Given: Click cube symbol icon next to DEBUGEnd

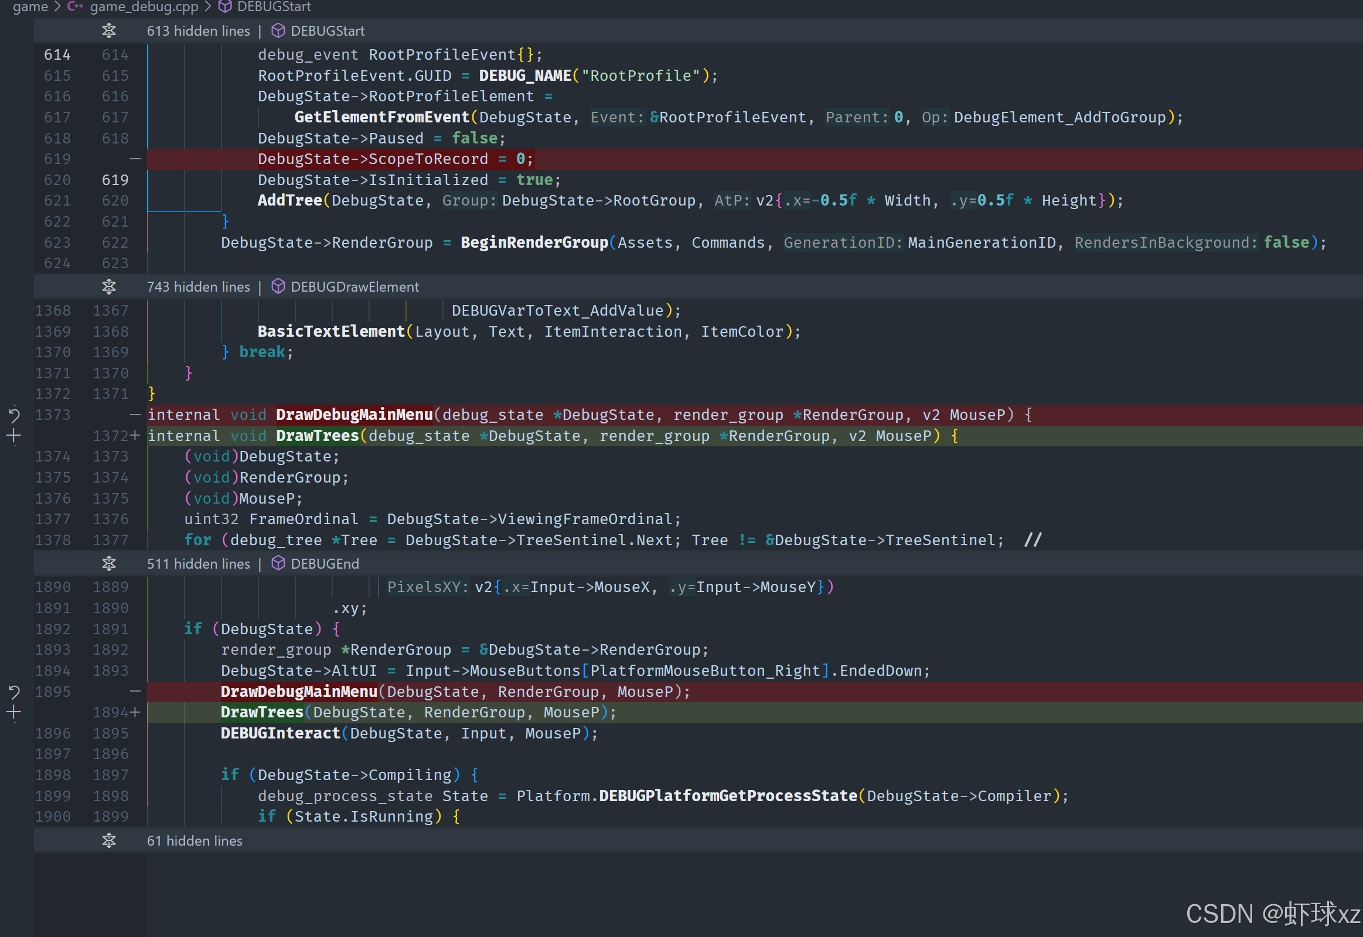Looking at the screenshot, I should (x=278, y=563).
